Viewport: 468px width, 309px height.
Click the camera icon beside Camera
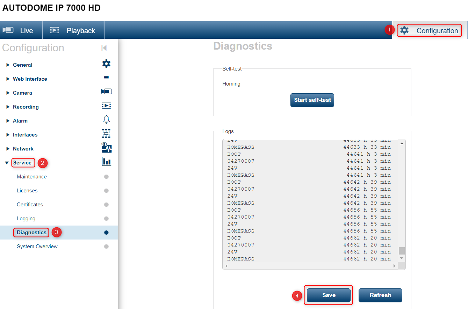[106, 91]
